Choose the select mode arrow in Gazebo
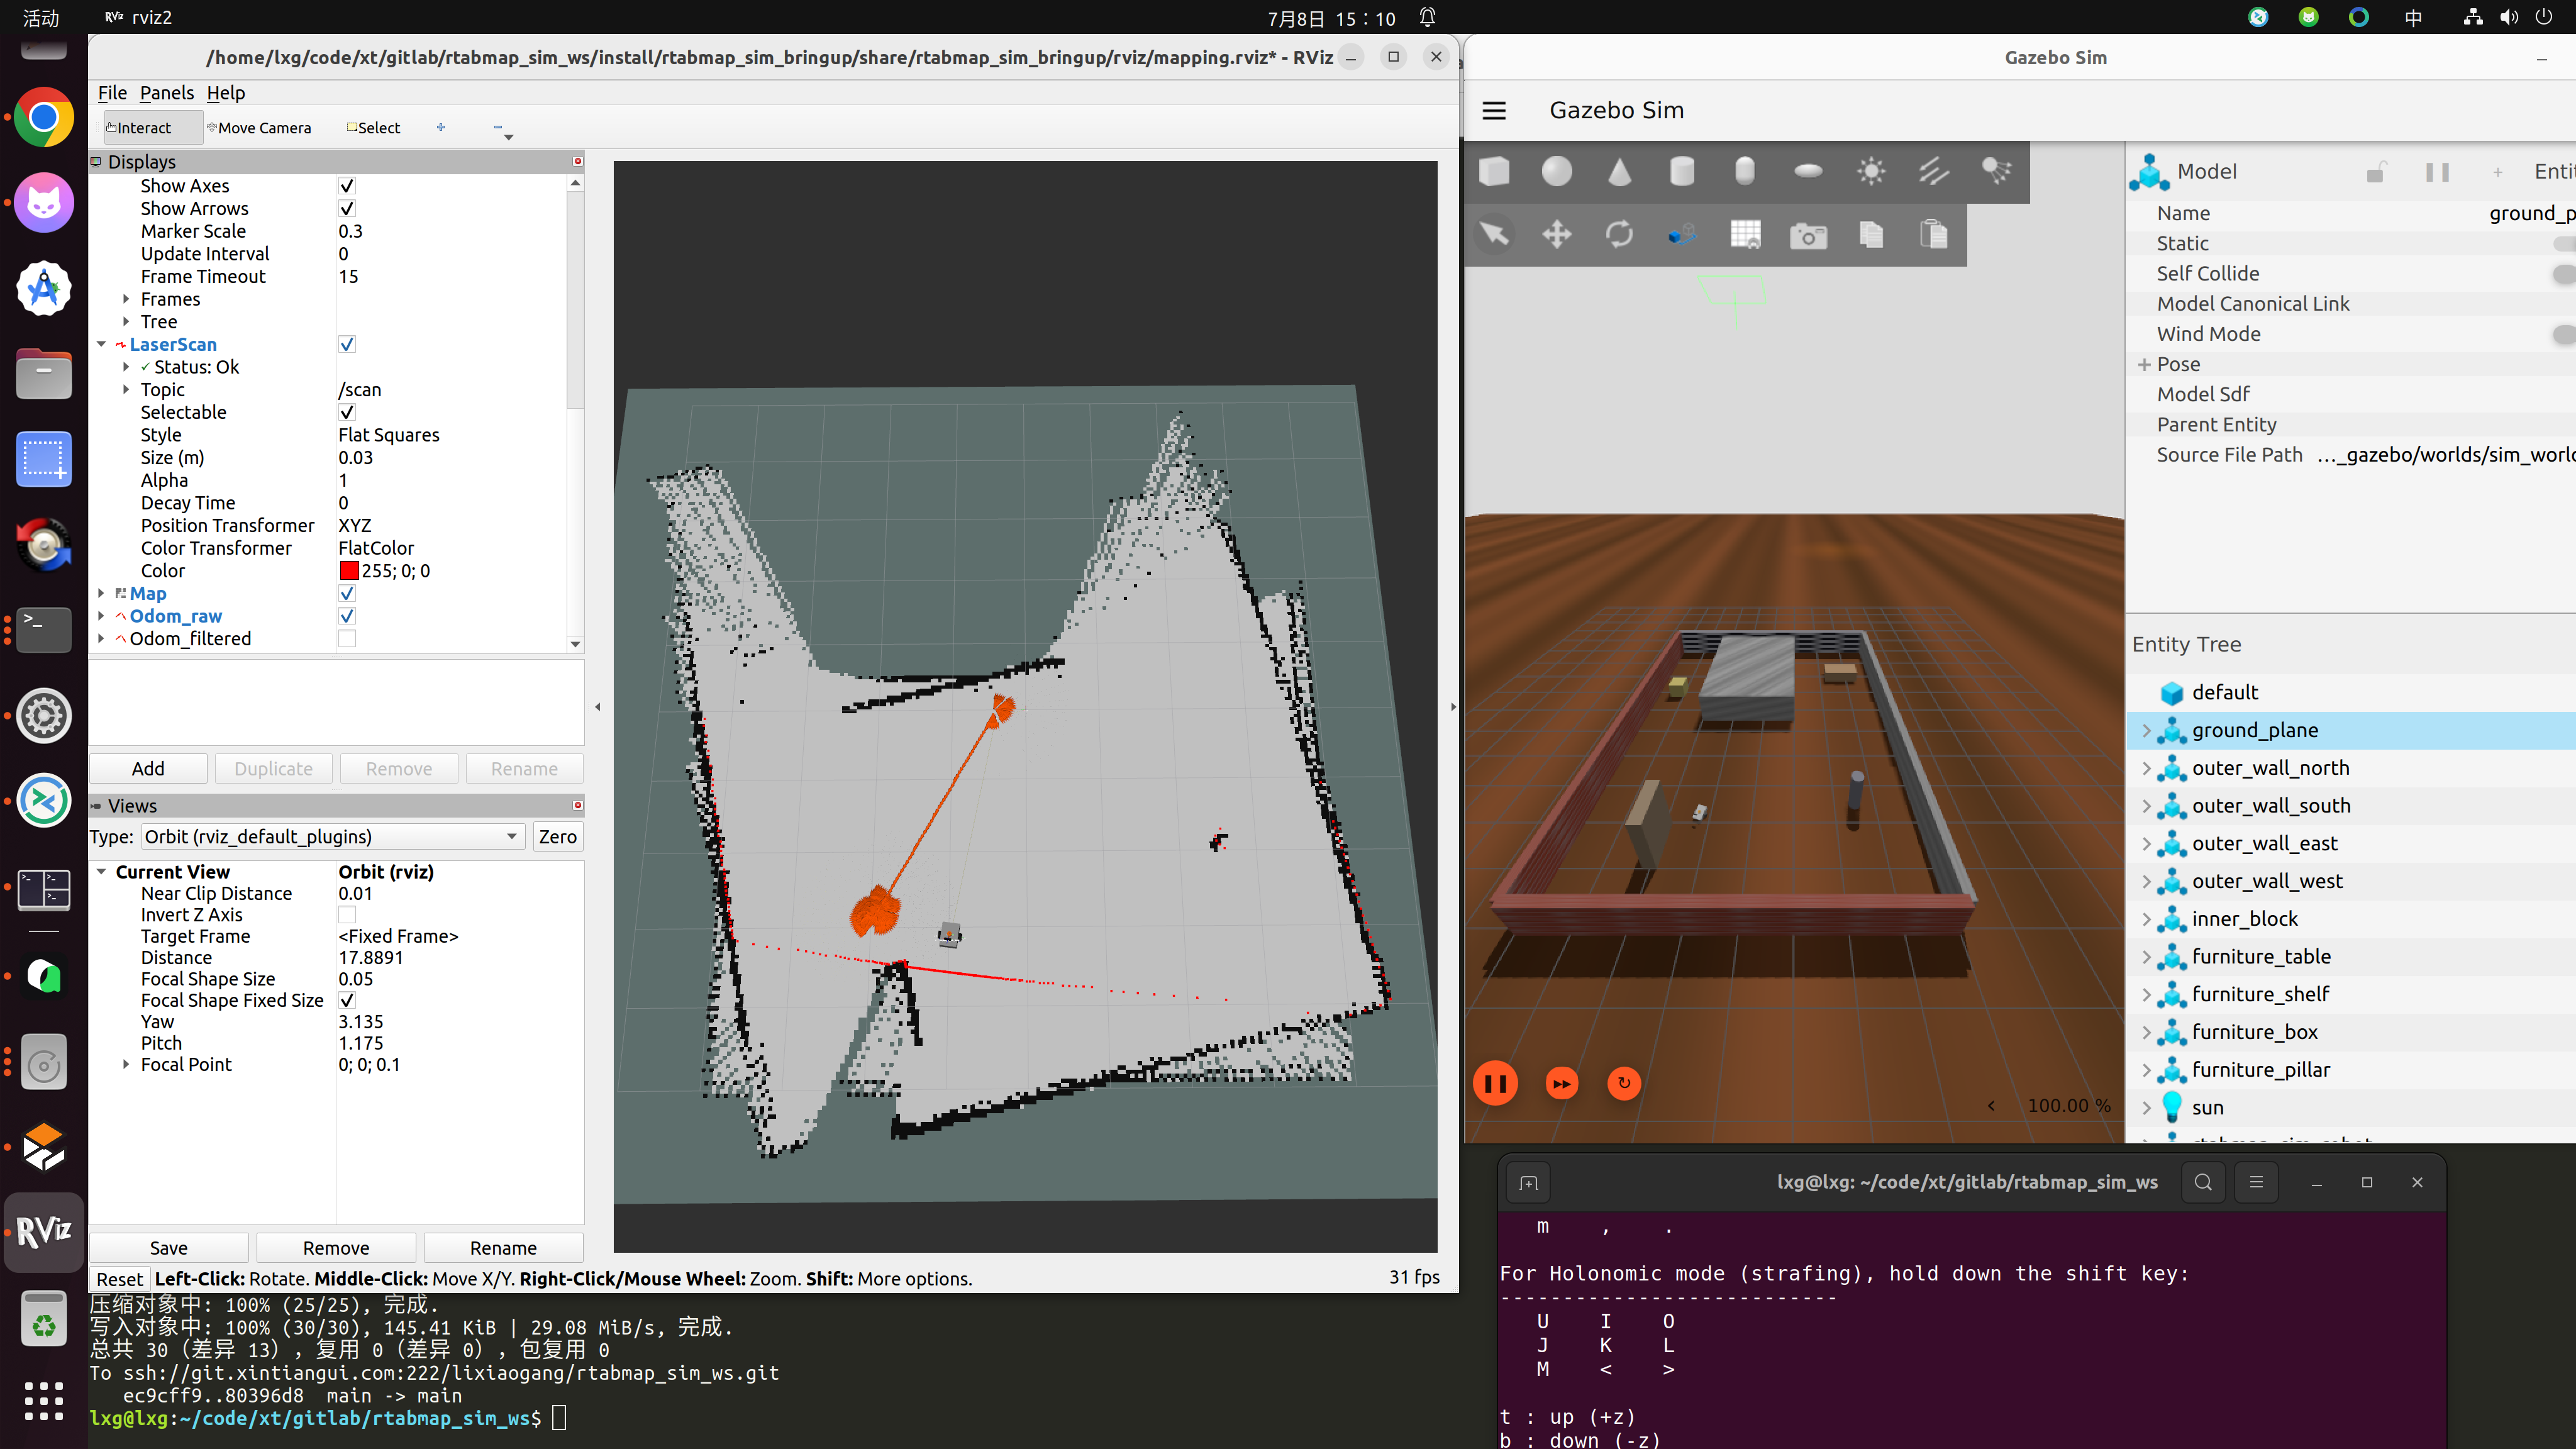The height and width of the screenshot is (1449, 2576). click(1494, 235)
